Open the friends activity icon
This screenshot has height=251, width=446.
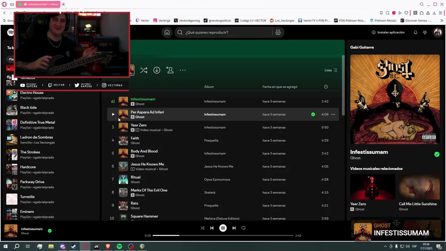[425, 32]
